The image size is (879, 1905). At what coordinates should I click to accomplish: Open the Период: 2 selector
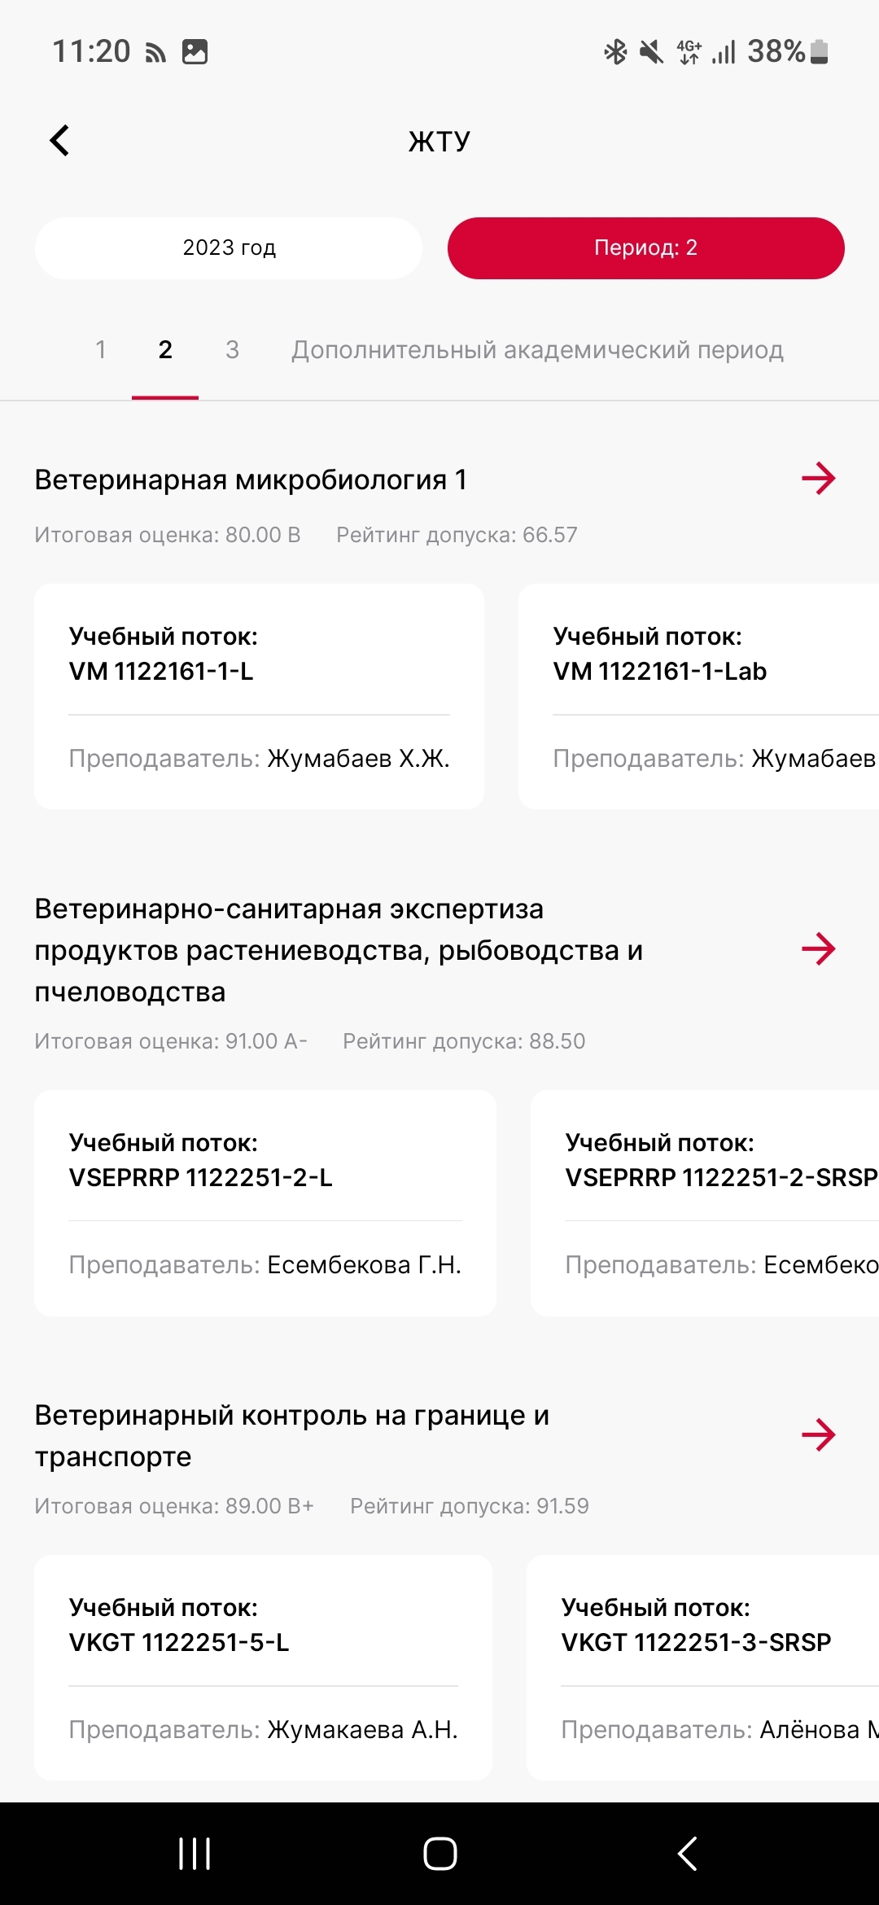coord(645,248)
